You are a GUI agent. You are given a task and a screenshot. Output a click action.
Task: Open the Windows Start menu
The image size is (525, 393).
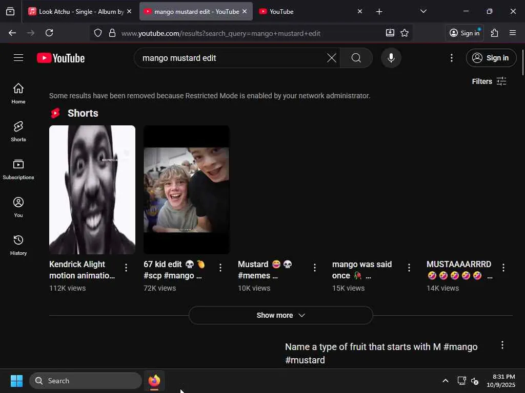(16, 381)
